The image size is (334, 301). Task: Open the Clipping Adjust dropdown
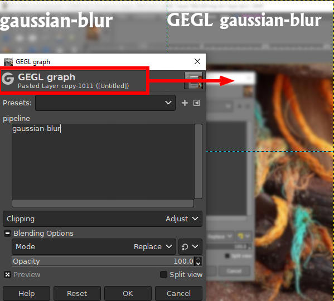pos(103,219)
